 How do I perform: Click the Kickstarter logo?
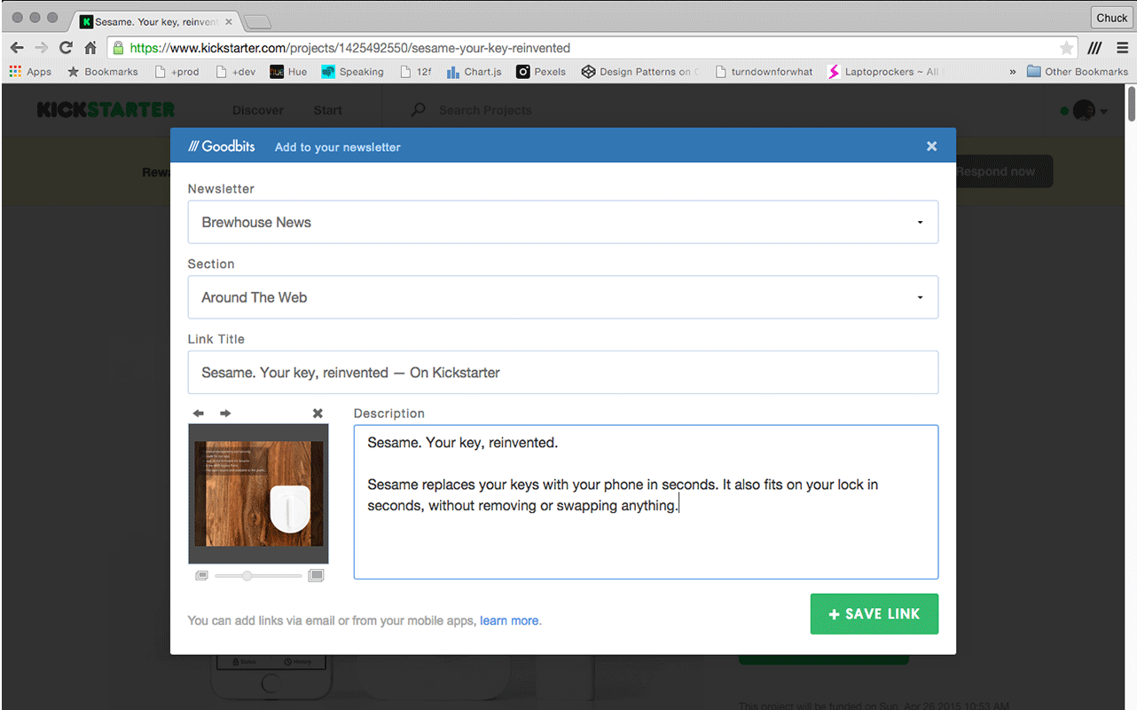106,110
